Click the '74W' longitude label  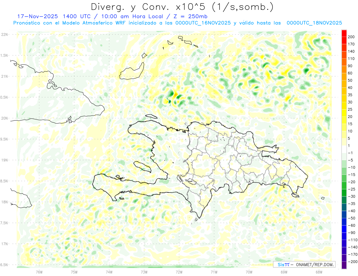click(x=109, y=272)
